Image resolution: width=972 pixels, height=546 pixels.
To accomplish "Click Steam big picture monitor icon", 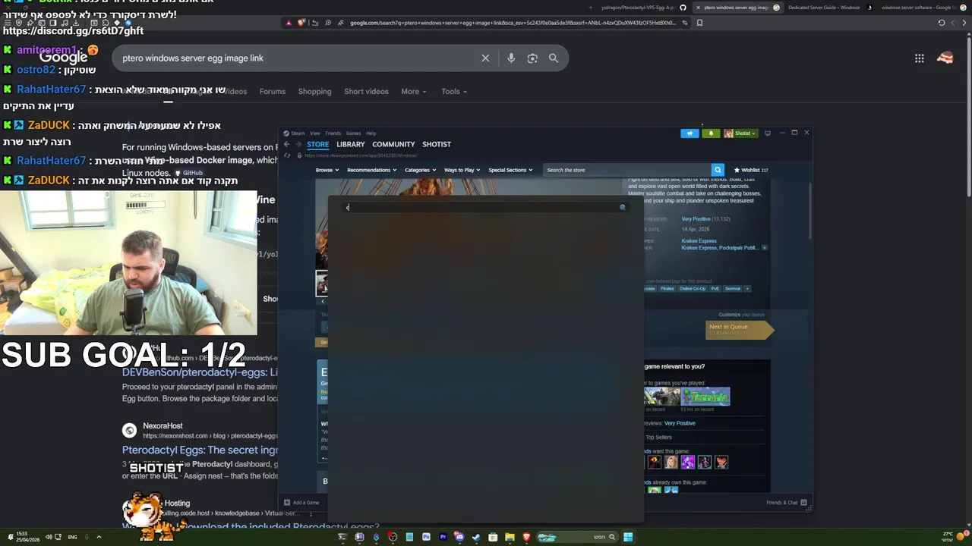I will (768, 133).
